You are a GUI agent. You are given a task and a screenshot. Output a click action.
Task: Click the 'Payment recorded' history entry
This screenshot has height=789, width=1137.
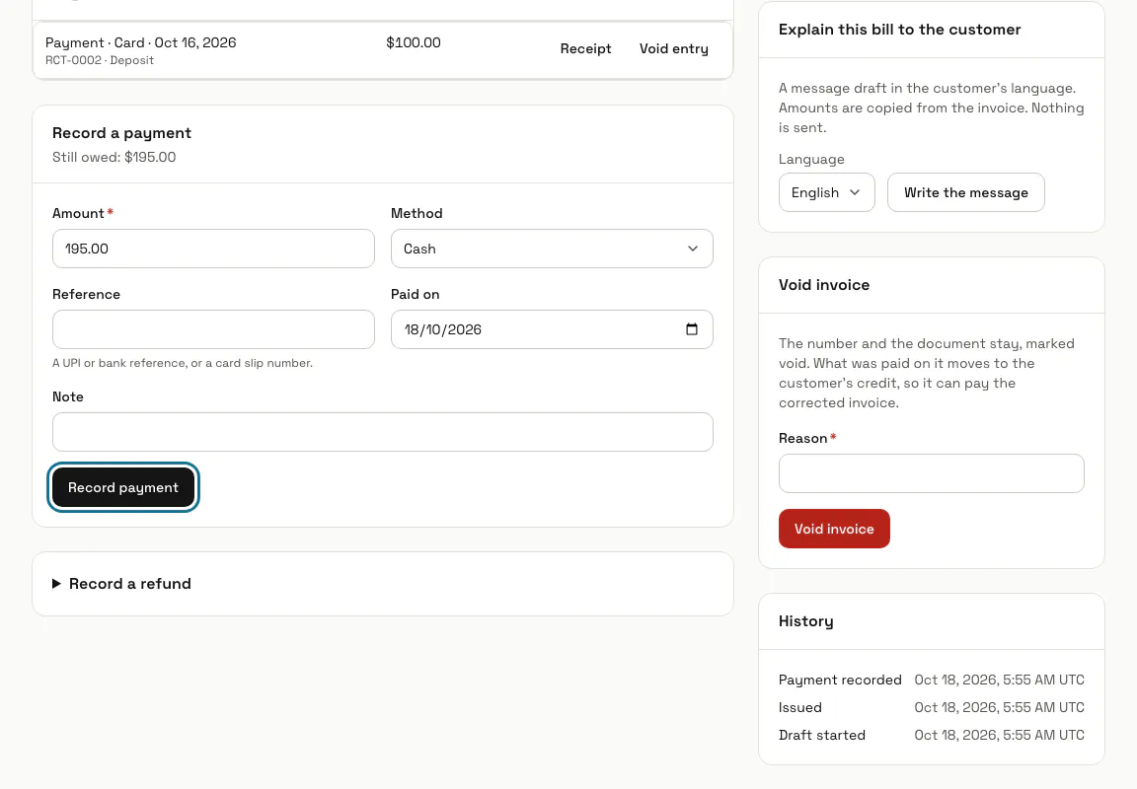841,680
